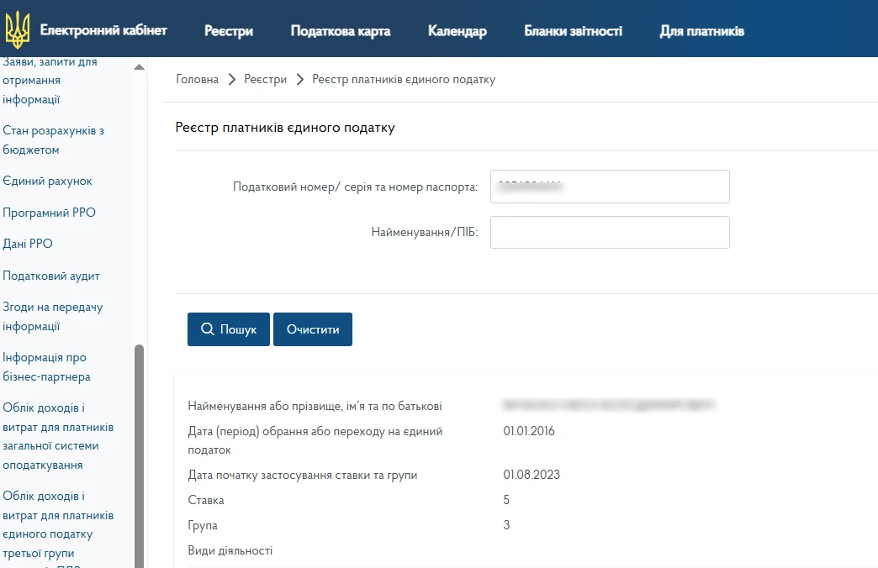
Task: Click the Очистити button
Action: click(313, 329)
